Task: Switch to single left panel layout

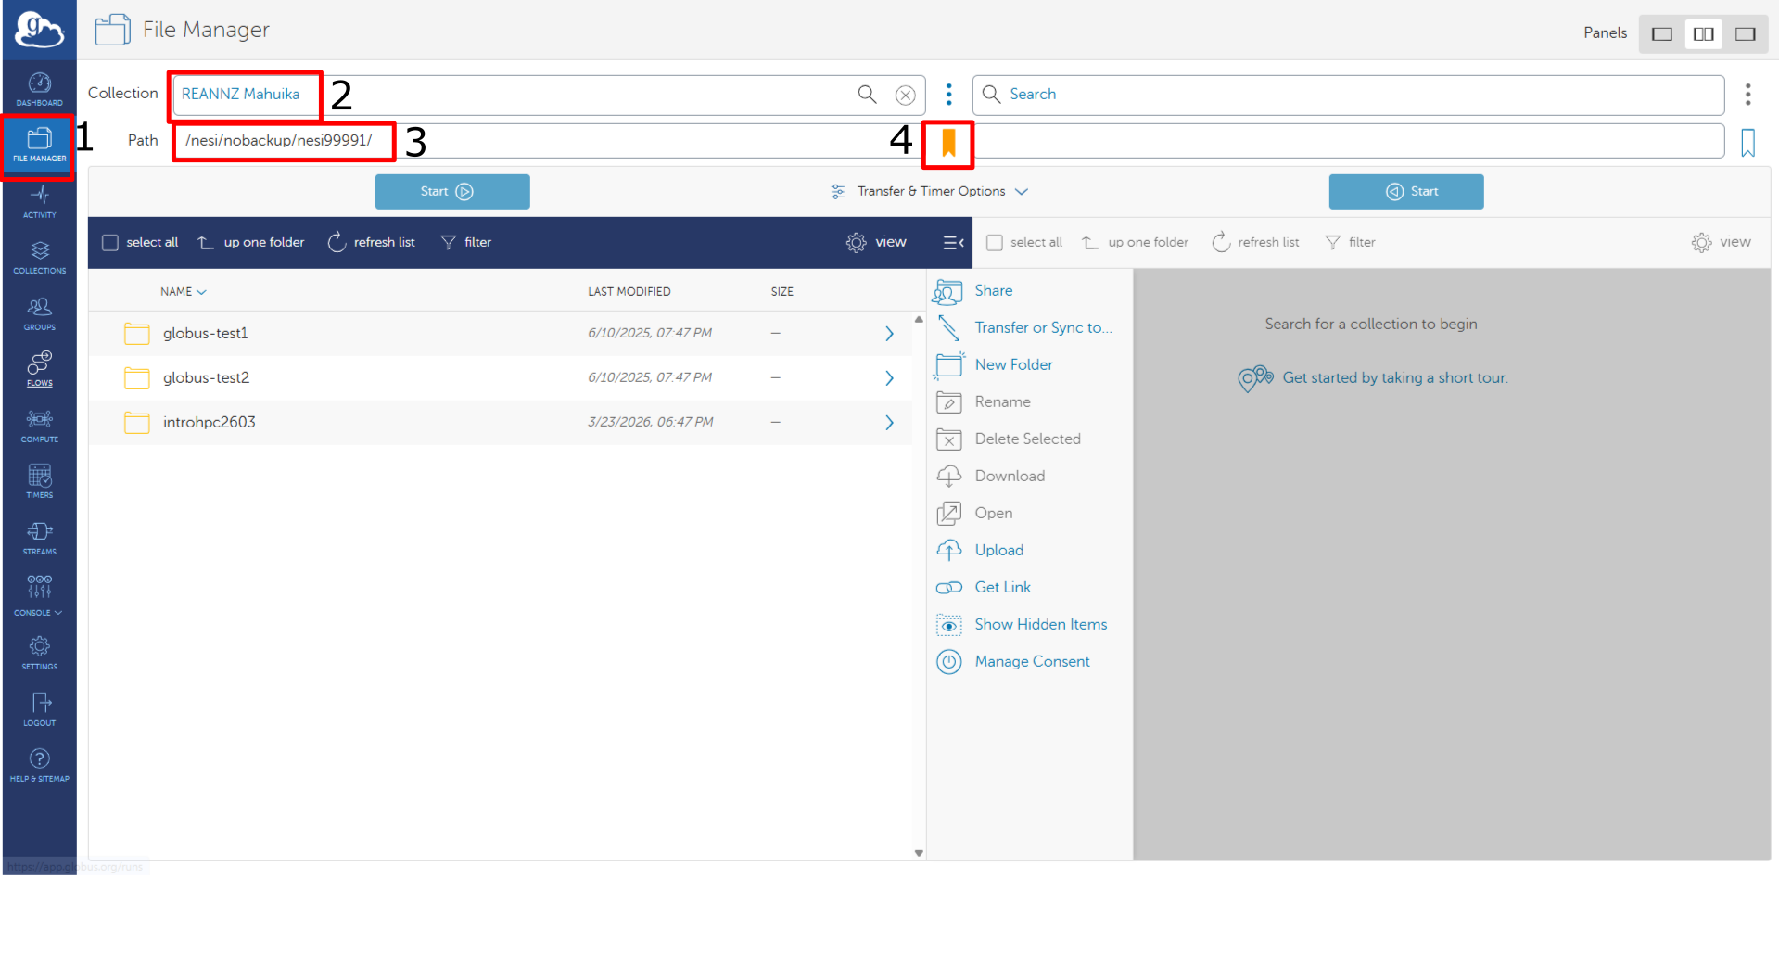Action: (x=1661, y=34)
